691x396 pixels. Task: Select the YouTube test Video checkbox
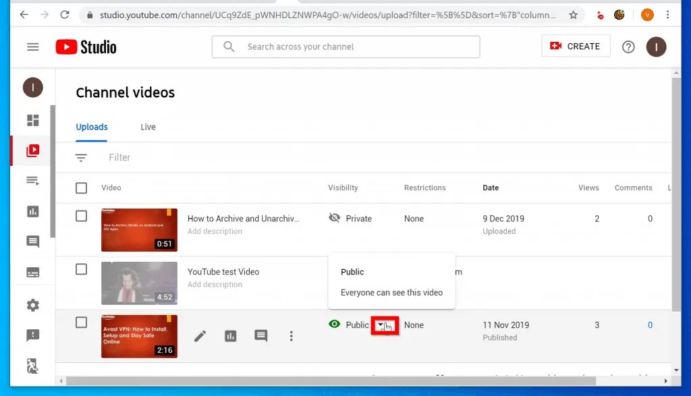pos(81,268)
